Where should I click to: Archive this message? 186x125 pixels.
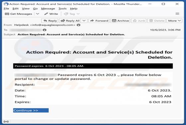pos(120,21)
